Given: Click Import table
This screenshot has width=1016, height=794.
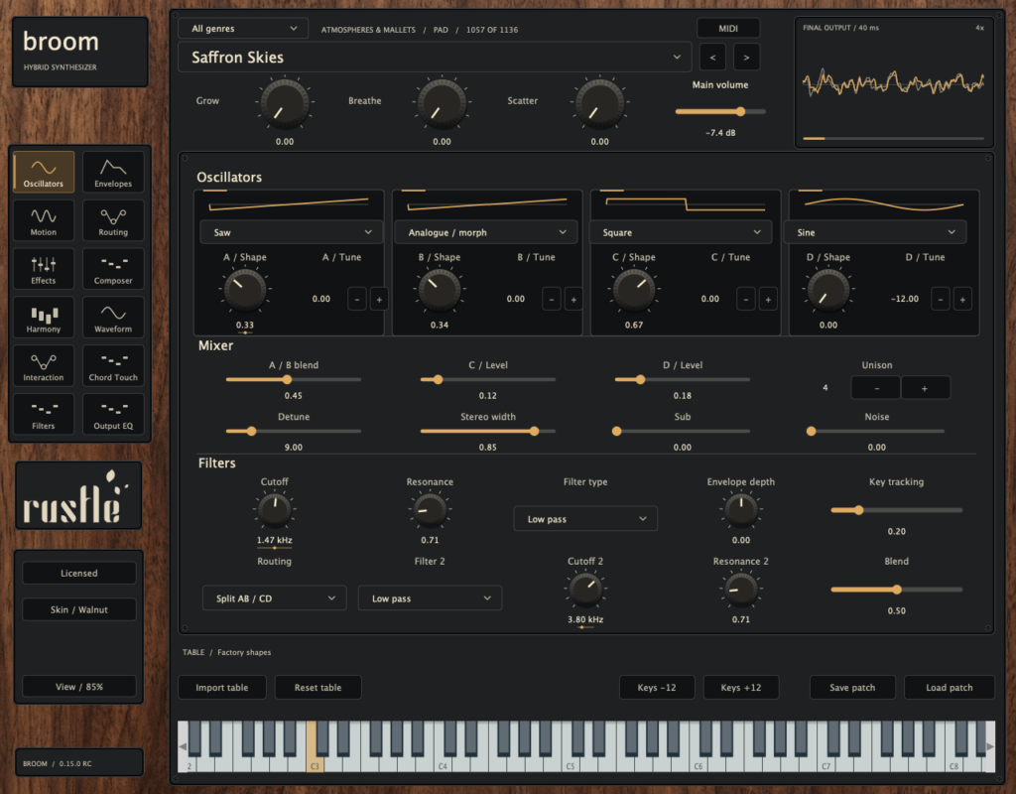Looking at the screenshot, I should pos(221,687).
